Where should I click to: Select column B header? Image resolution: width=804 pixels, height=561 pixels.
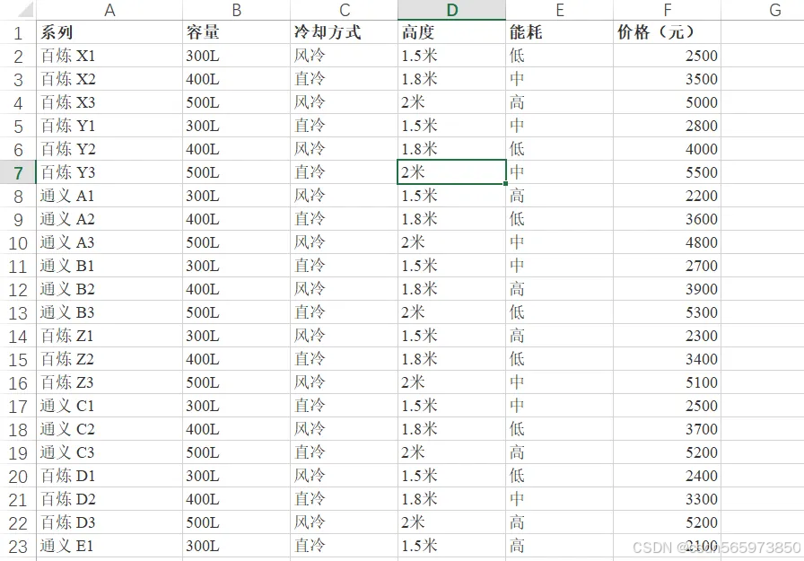pyautogui.click(x=236, y=10)
